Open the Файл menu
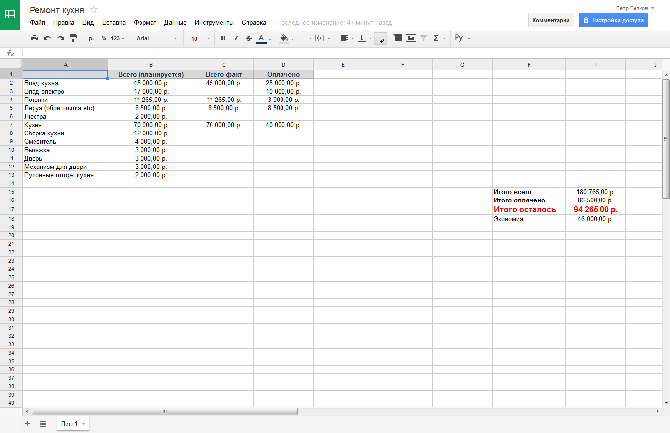 click(x=37, y=22)
